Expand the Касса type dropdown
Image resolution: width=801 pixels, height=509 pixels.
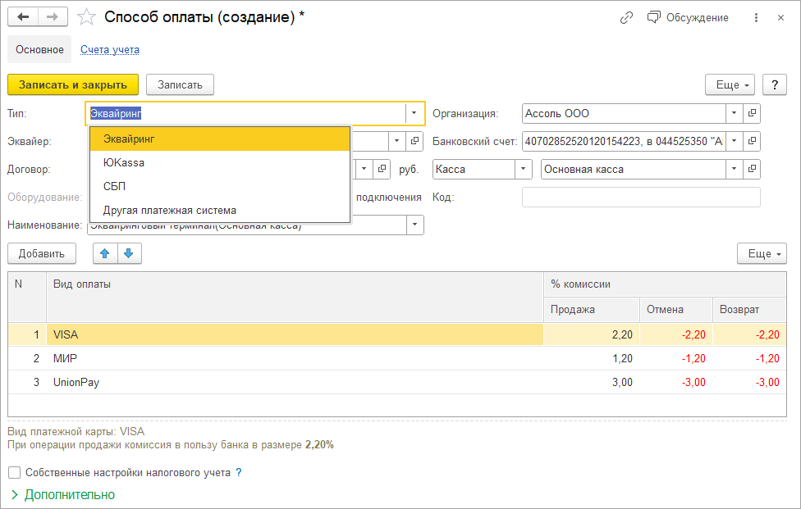point(524,170)
